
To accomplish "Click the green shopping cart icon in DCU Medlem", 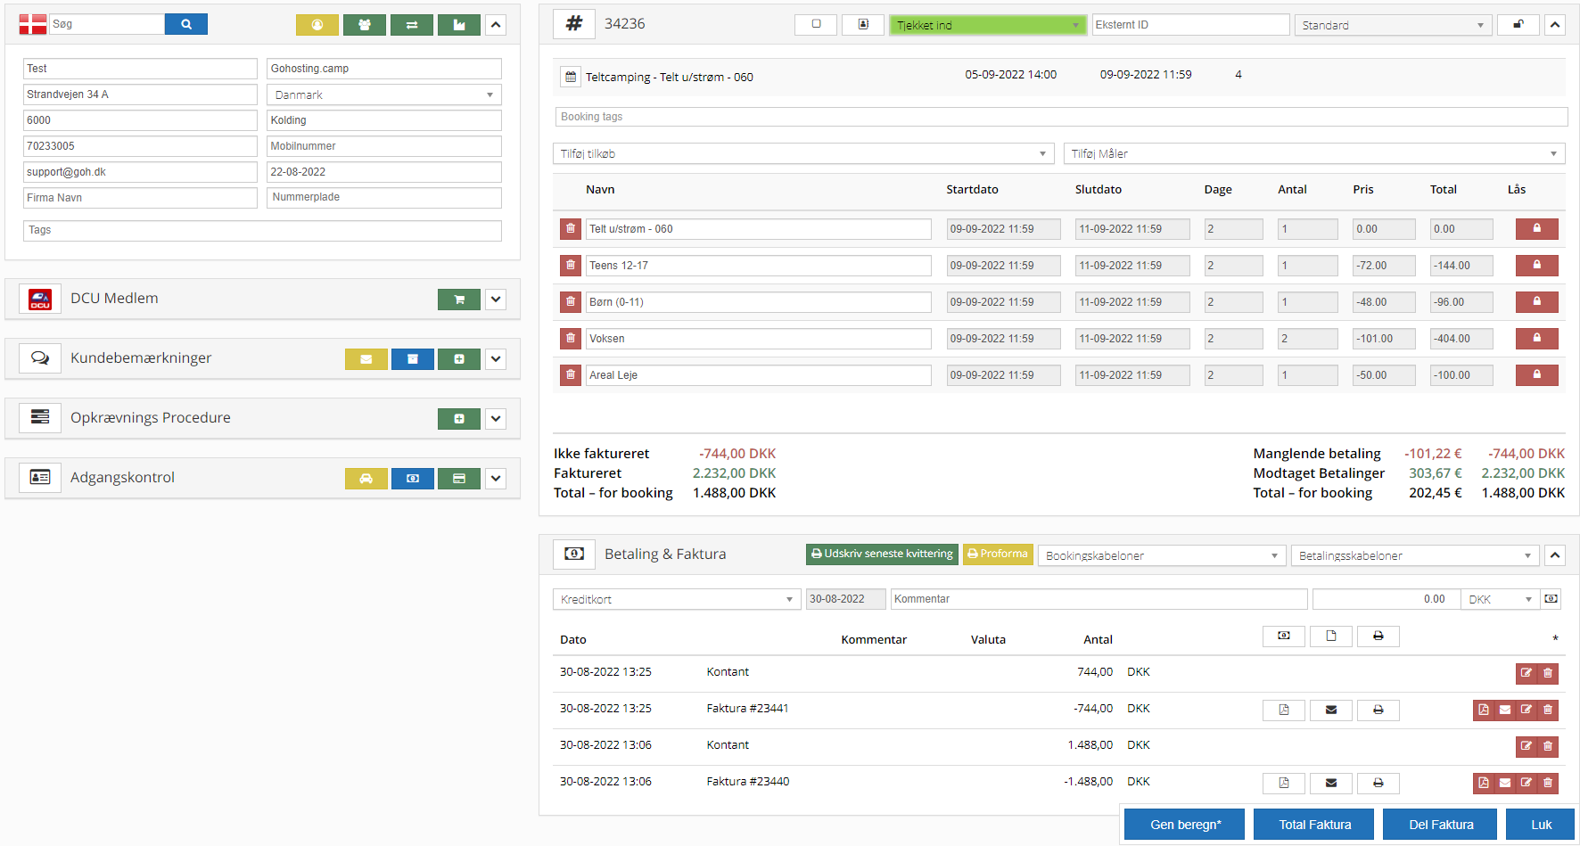I will coord(458,300).
